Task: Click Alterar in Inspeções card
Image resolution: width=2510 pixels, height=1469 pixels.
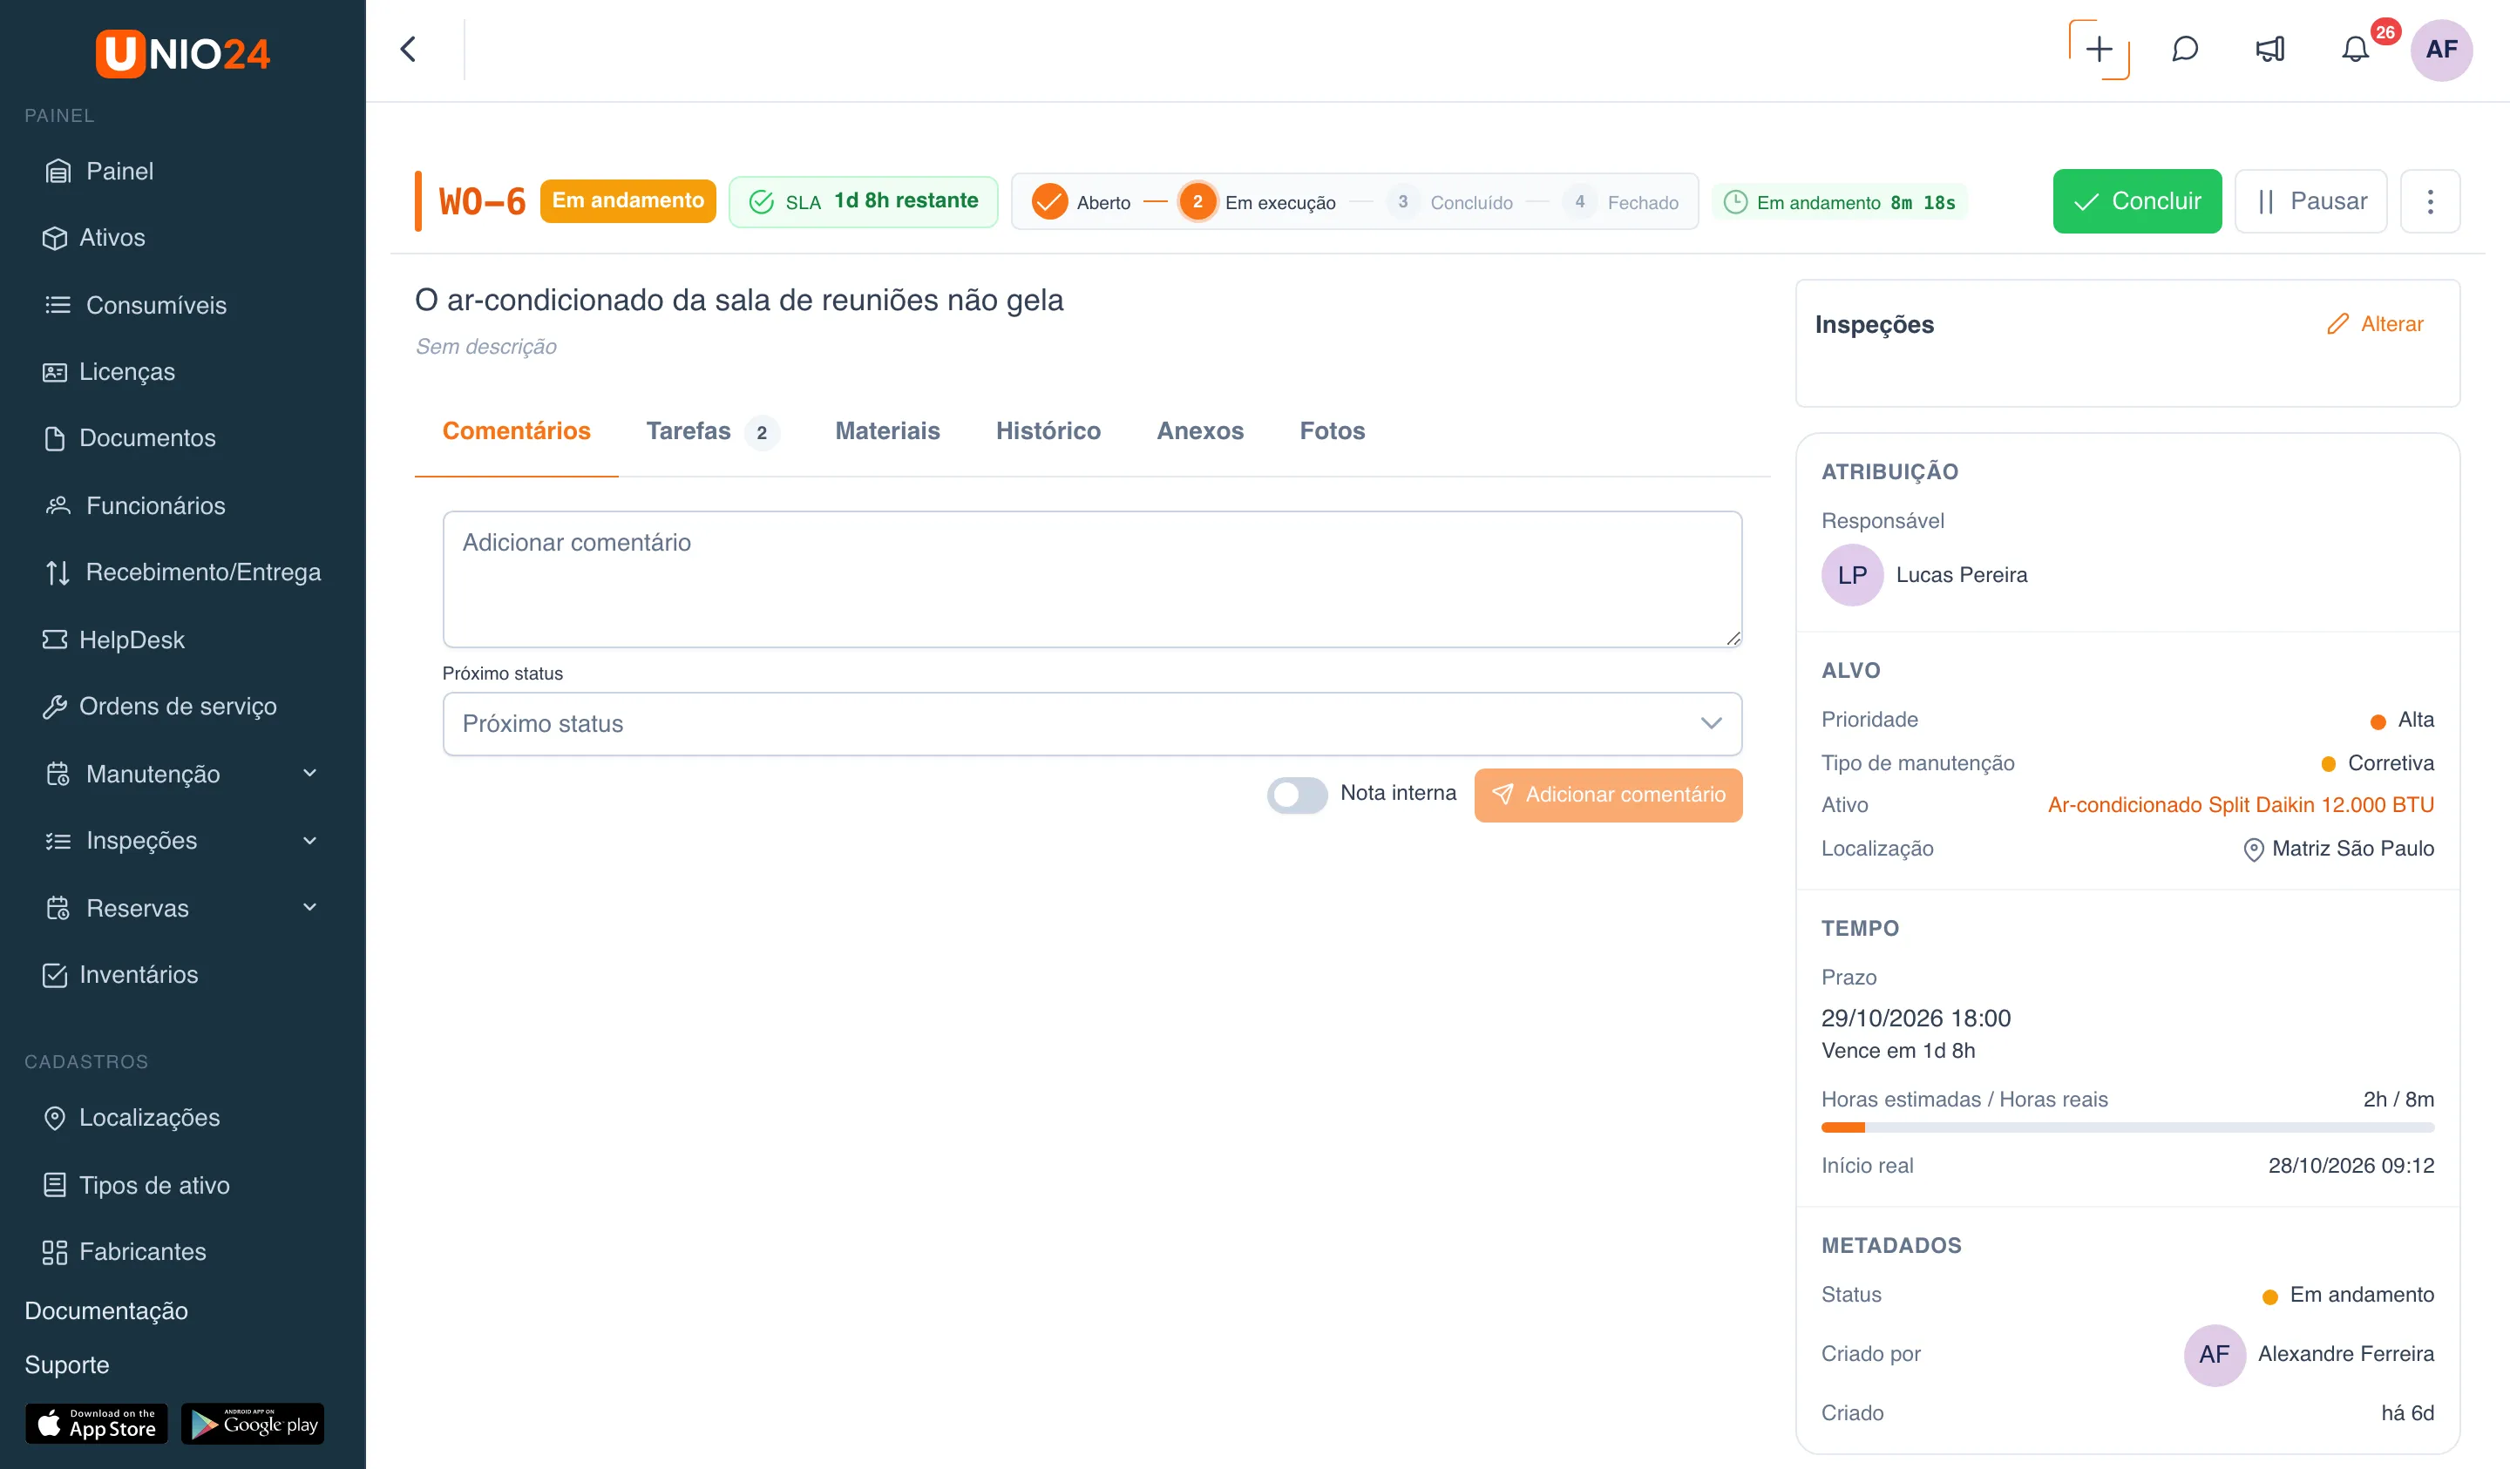Action: (x=2375, y=323)
